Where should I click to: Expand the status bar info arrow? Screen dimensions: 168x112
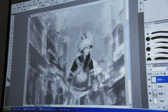(x=48, y=106)
